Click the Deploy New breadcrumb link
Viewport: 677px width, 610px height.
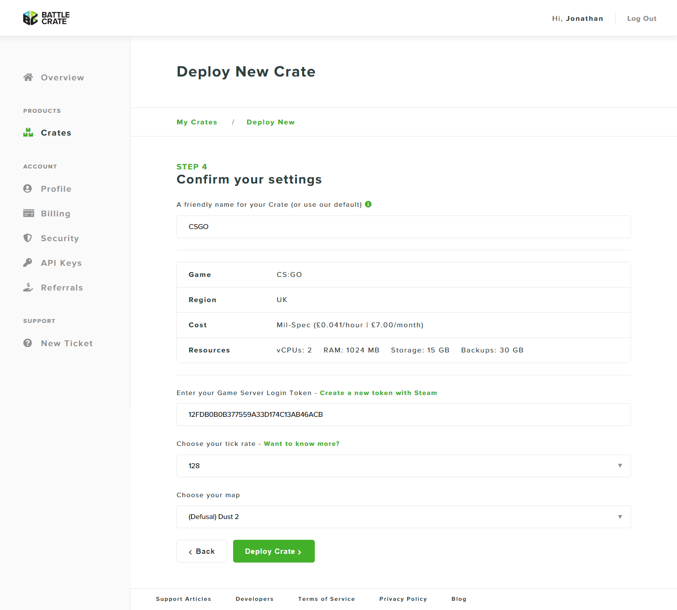(270, 122)
